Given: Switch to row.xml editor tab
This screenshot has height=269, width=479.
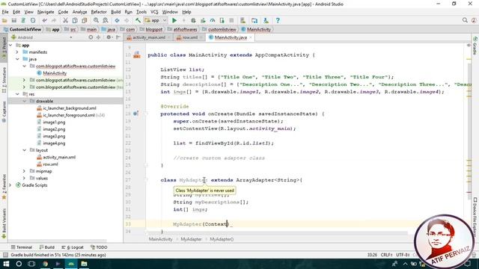Looking at the screenshot, I should pyautogui.click(x=189, y=37).
